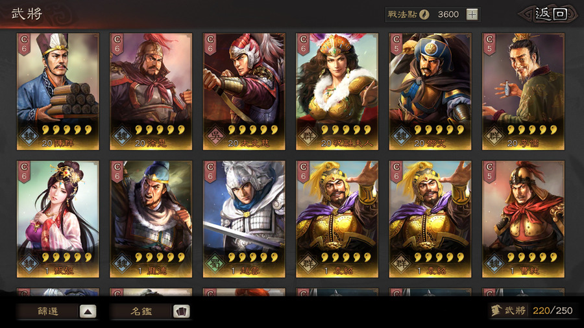This screenshot has height=328, width=584.
Task: Choose the 祝融夫人 card
Action: coord(337,91)
